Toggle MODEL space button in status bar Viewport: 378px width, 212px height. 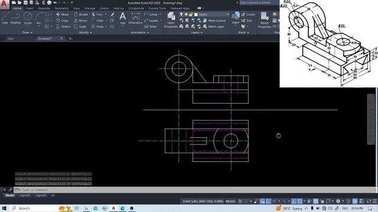click(x=230, y=201)
